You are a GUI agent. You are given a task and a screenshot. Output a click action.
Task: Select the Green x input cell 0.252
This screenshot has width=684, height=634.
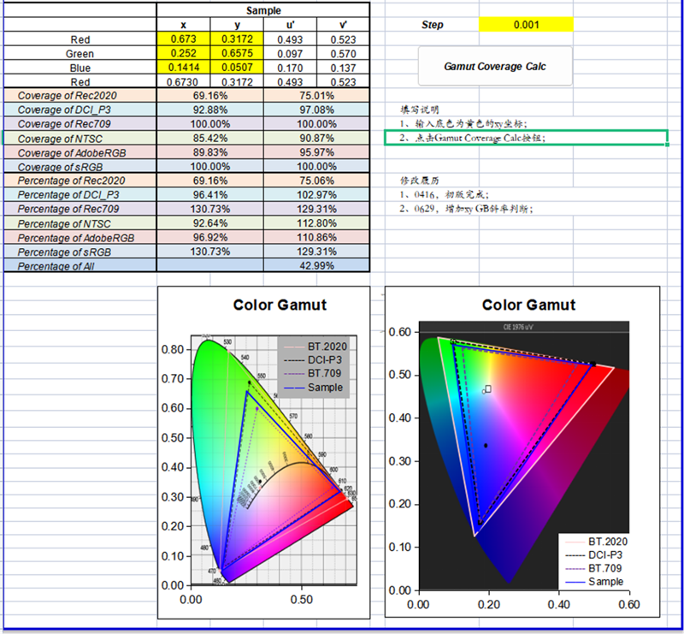(x=184, y=53)
